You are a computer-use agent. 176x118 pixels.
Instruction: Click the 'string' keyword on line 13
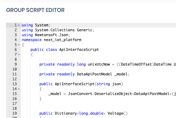click(x=103, y=84)
